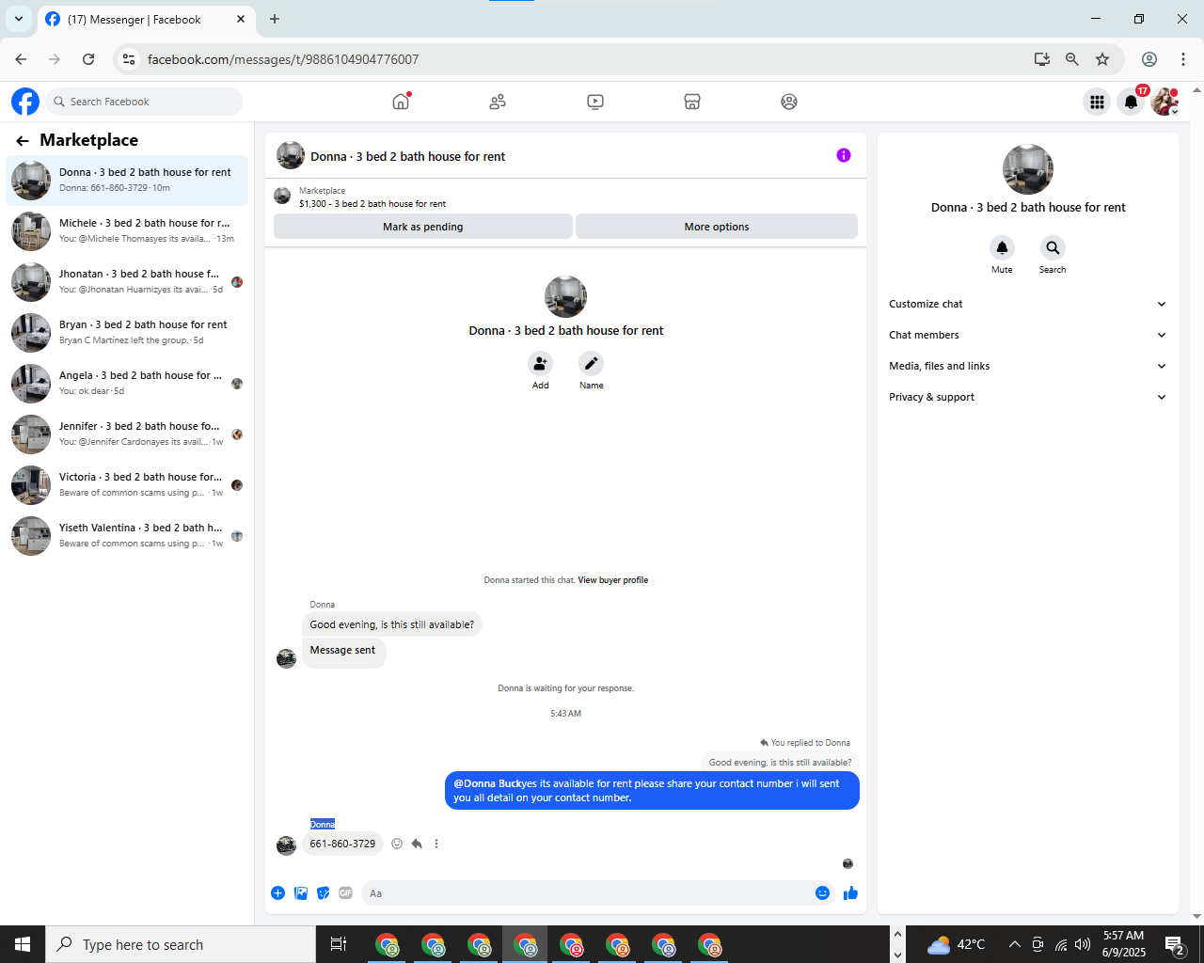Open Chrome's three-dot menu

point(1183,59)
